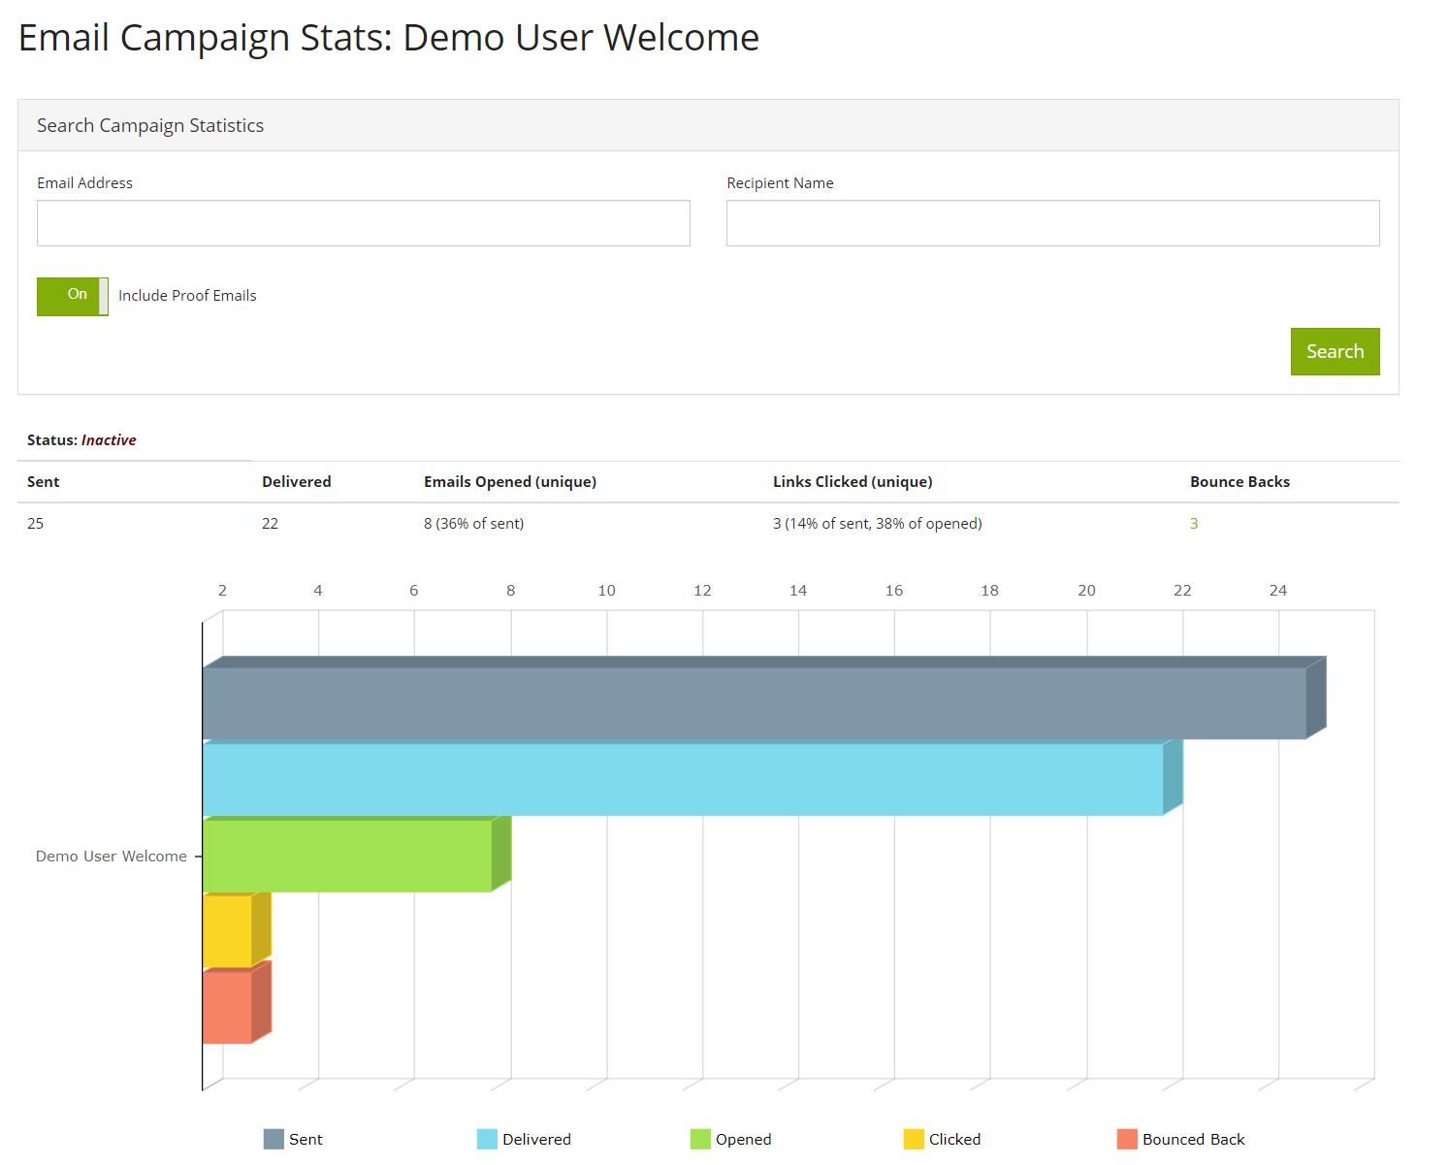Click the Delivered column header
The height and width of the screenshot is (1165, 1448).
pyautogui.click(x=297, y=482)
